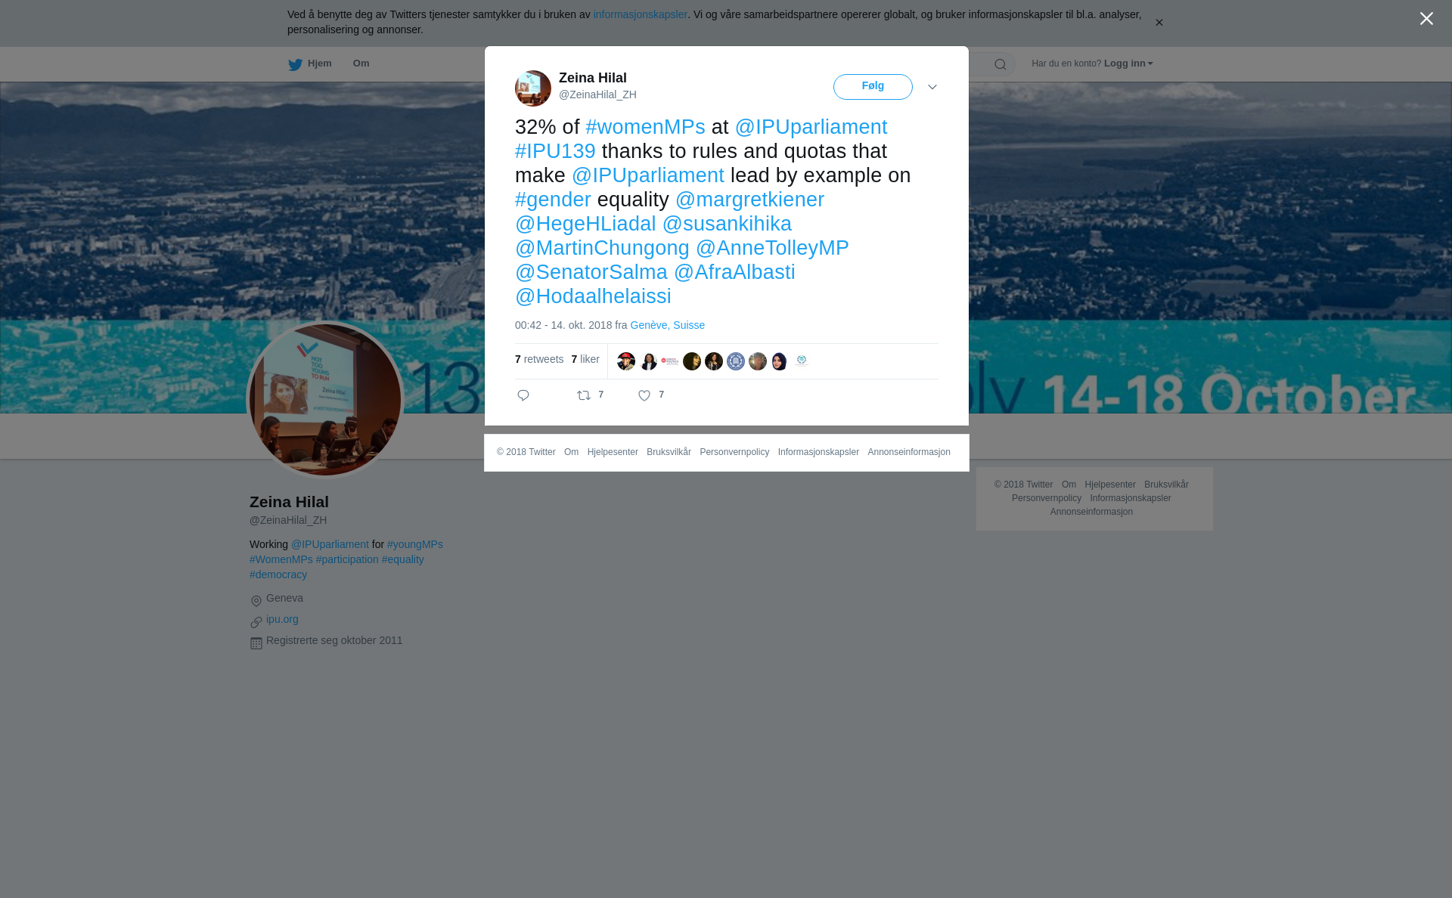Image resolution: width=1452 pixels, height=898 pixels.
Task: Expand the Logg inn dropdown
Action: click(1128, 63)
